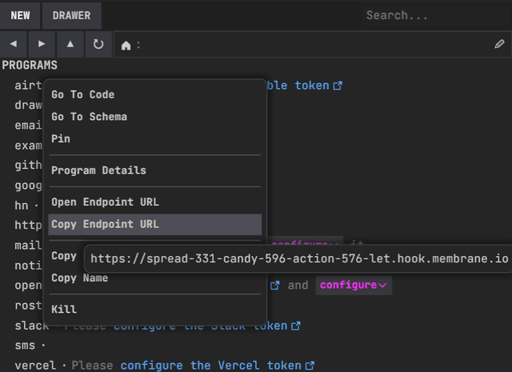
Task: Choose Go To Schema menu entry
Action: pos(89,117)
